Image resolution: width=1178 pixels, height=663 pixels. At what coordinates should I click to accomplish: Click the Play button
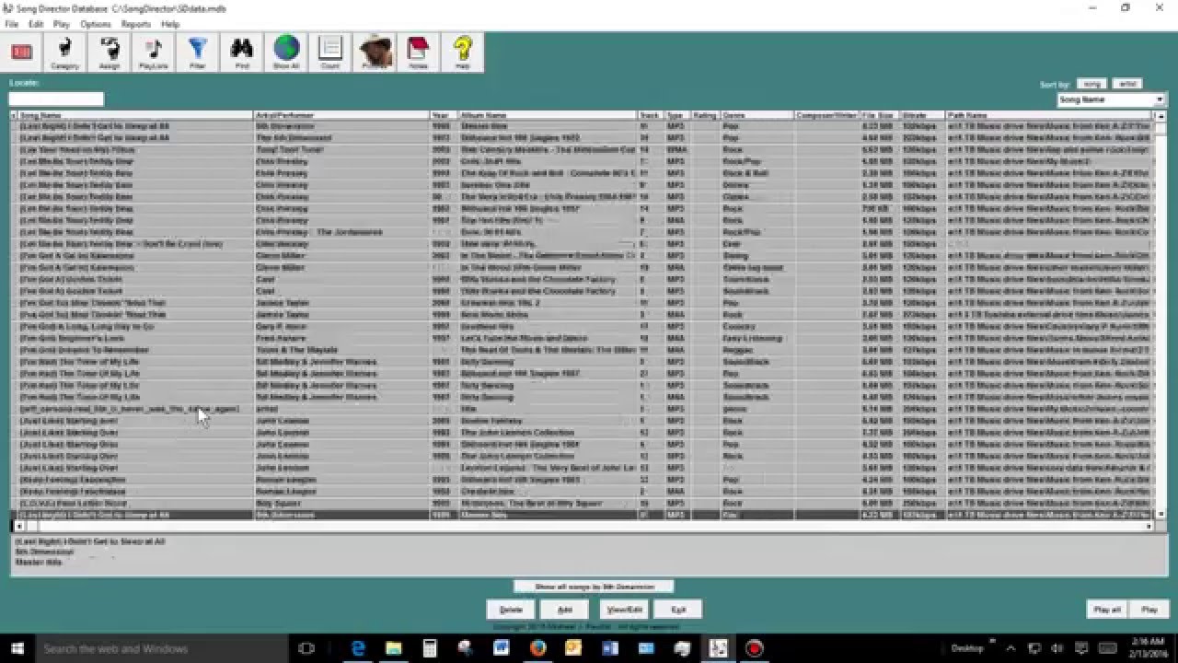1149,610
